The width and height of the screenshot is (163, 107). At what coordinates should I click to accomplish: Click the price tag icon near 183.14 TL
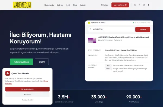tap(115, 40)
